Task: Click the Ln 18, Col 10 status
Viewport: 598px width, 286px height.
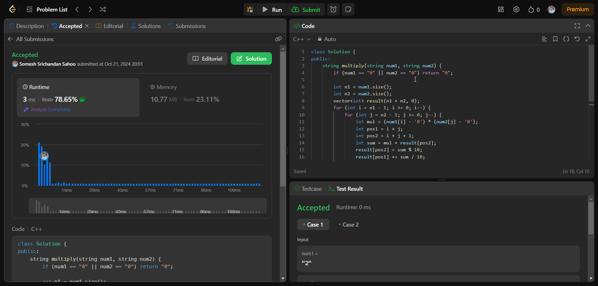Action: pos(576,171)
